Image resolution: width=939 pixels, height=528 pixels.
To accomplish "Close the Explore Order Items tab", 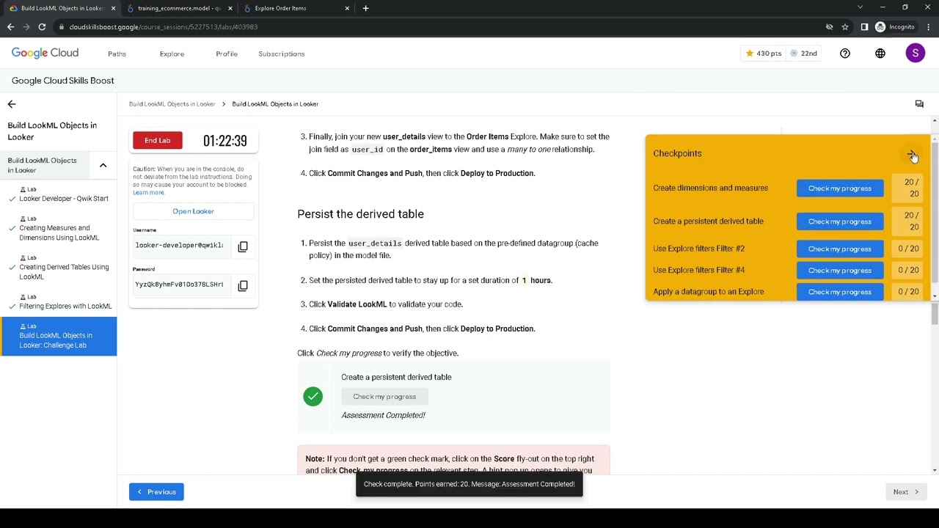I will click(x=348, y=8).
